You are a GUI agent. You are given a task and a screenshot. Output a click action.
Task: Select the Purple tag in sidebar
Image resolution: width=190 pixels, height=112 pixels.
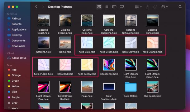point(14,97)
